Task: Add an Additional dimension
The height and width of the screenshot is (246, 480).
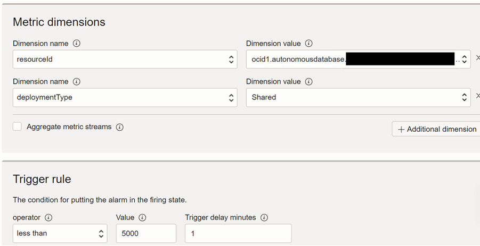Action: tap(437, 129)
